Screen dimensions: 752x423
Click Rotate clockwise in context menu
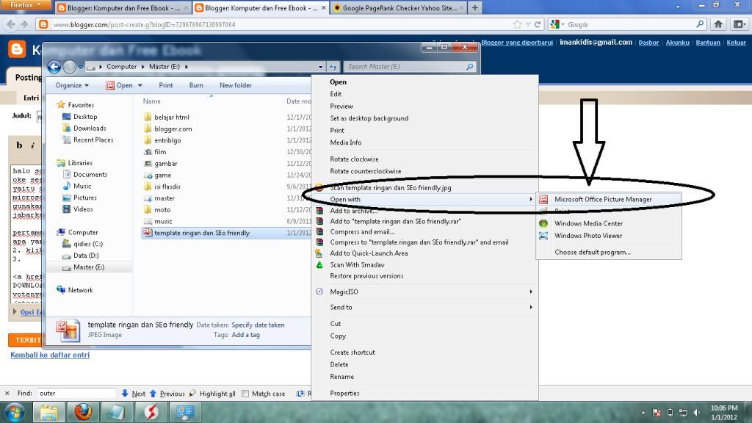coord(354,159)
